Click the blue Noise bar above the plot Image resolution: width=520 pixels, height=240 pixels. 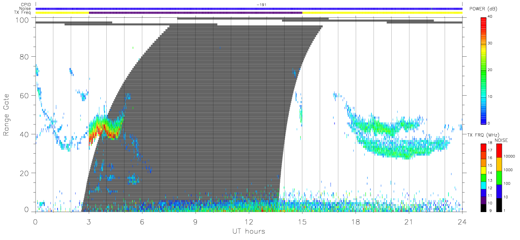249,8
